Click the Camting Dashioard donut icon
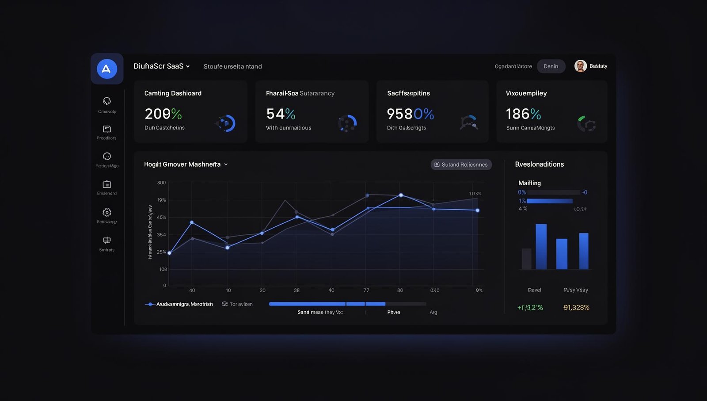The width and height of the screenshot is (707, 401). click(x=226, y=123)
